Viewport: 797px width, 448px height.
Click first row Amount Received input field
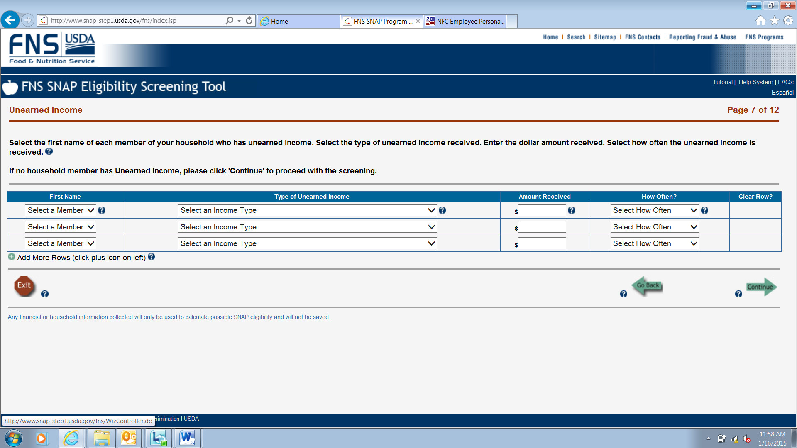coord(542,210)
